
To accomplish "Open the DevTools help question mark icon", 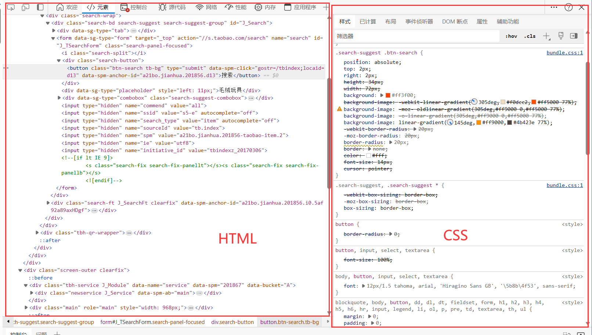I will 568,7.
